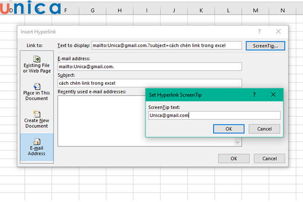
Task: Select the Create New Document option
Action: 36,119
